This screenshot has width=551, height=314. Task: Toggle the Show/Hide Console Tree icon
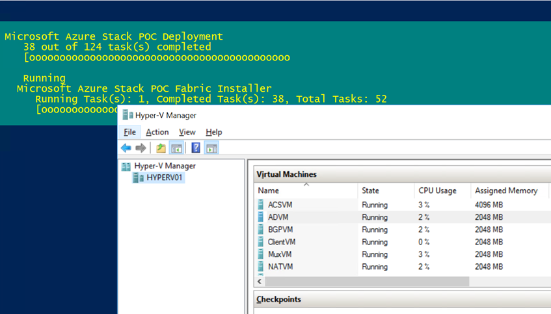[x=176, y=148]
